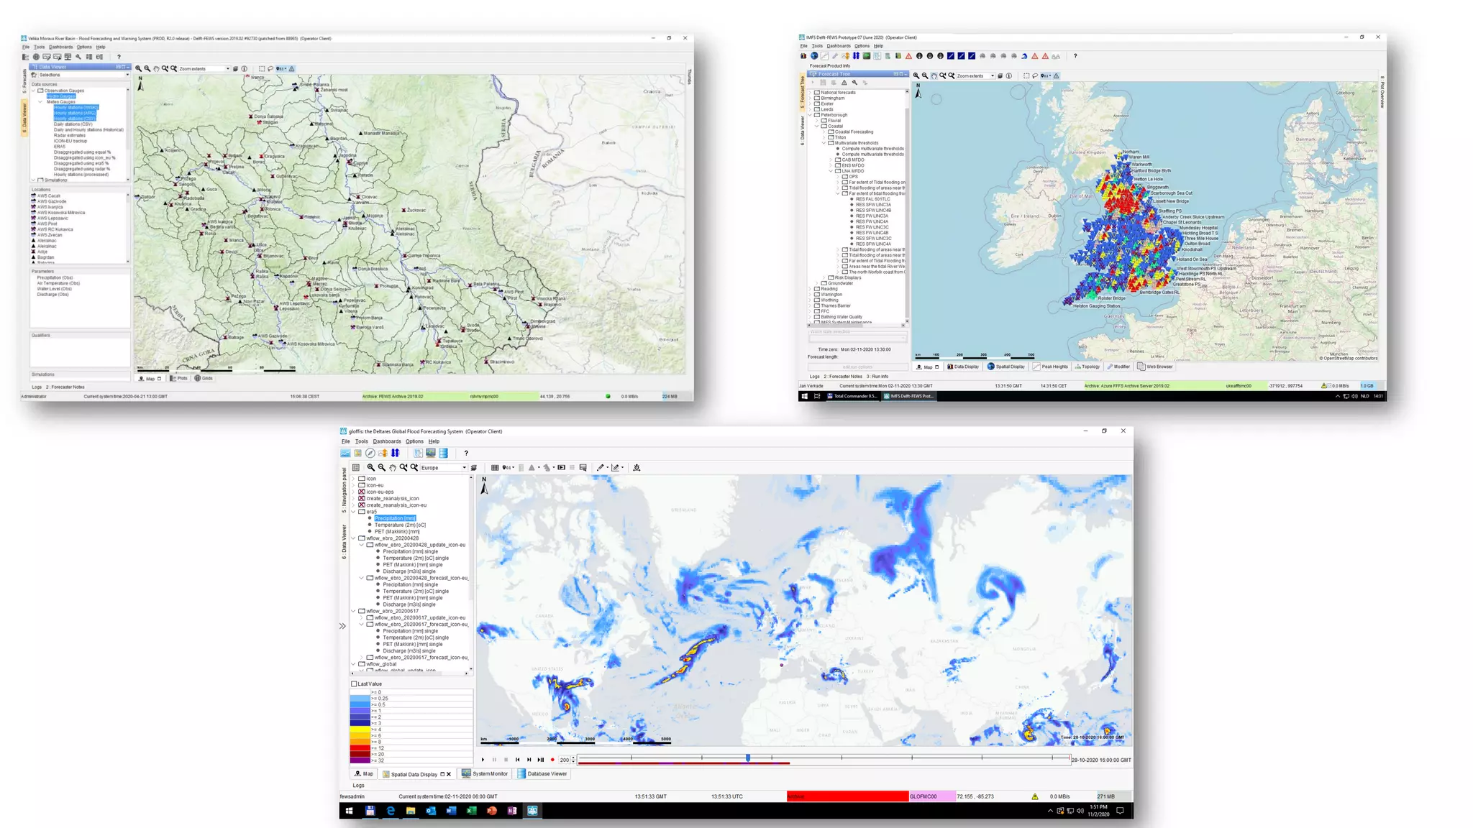Open the database cylinder icon in gloffis toolbar

coord(443,453)
